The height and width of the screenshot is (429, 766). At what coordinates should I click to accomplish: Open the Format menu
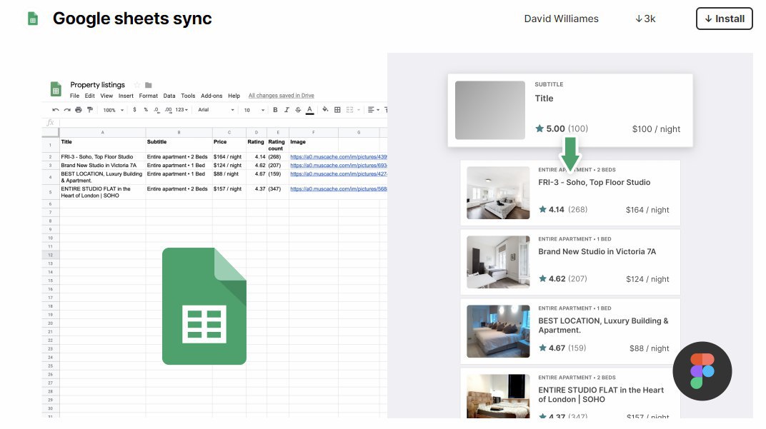click(148, 96)
